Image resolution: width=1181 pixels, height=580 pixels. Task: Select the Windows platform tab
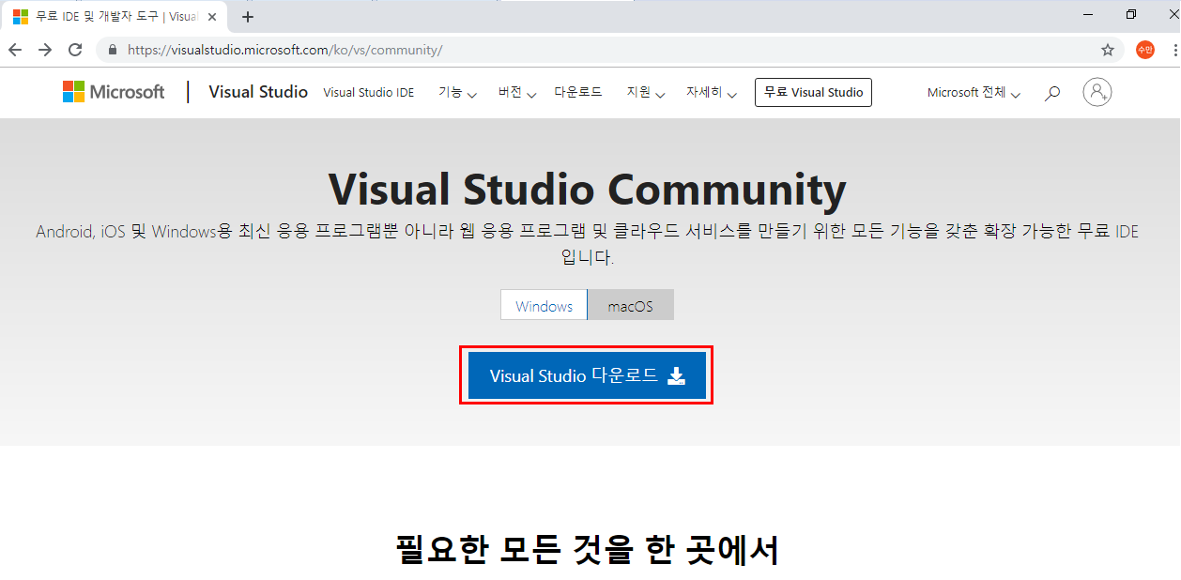(544, 306)
